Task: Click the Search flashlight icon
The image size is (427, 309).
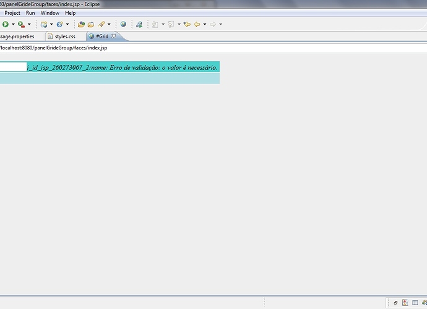Action: (101, 25)
